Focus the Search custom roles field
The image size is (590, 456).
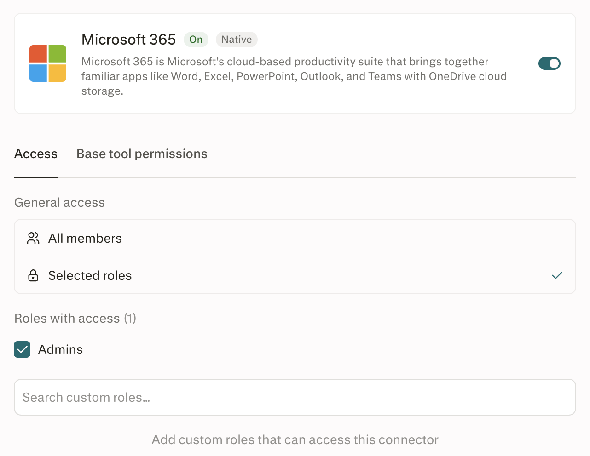[295, 397]
